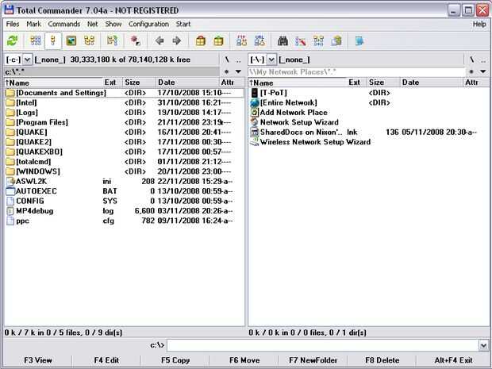Sort right panel by Date column header
The height and width of the screenshot is (369, 492).
[432, 83]
